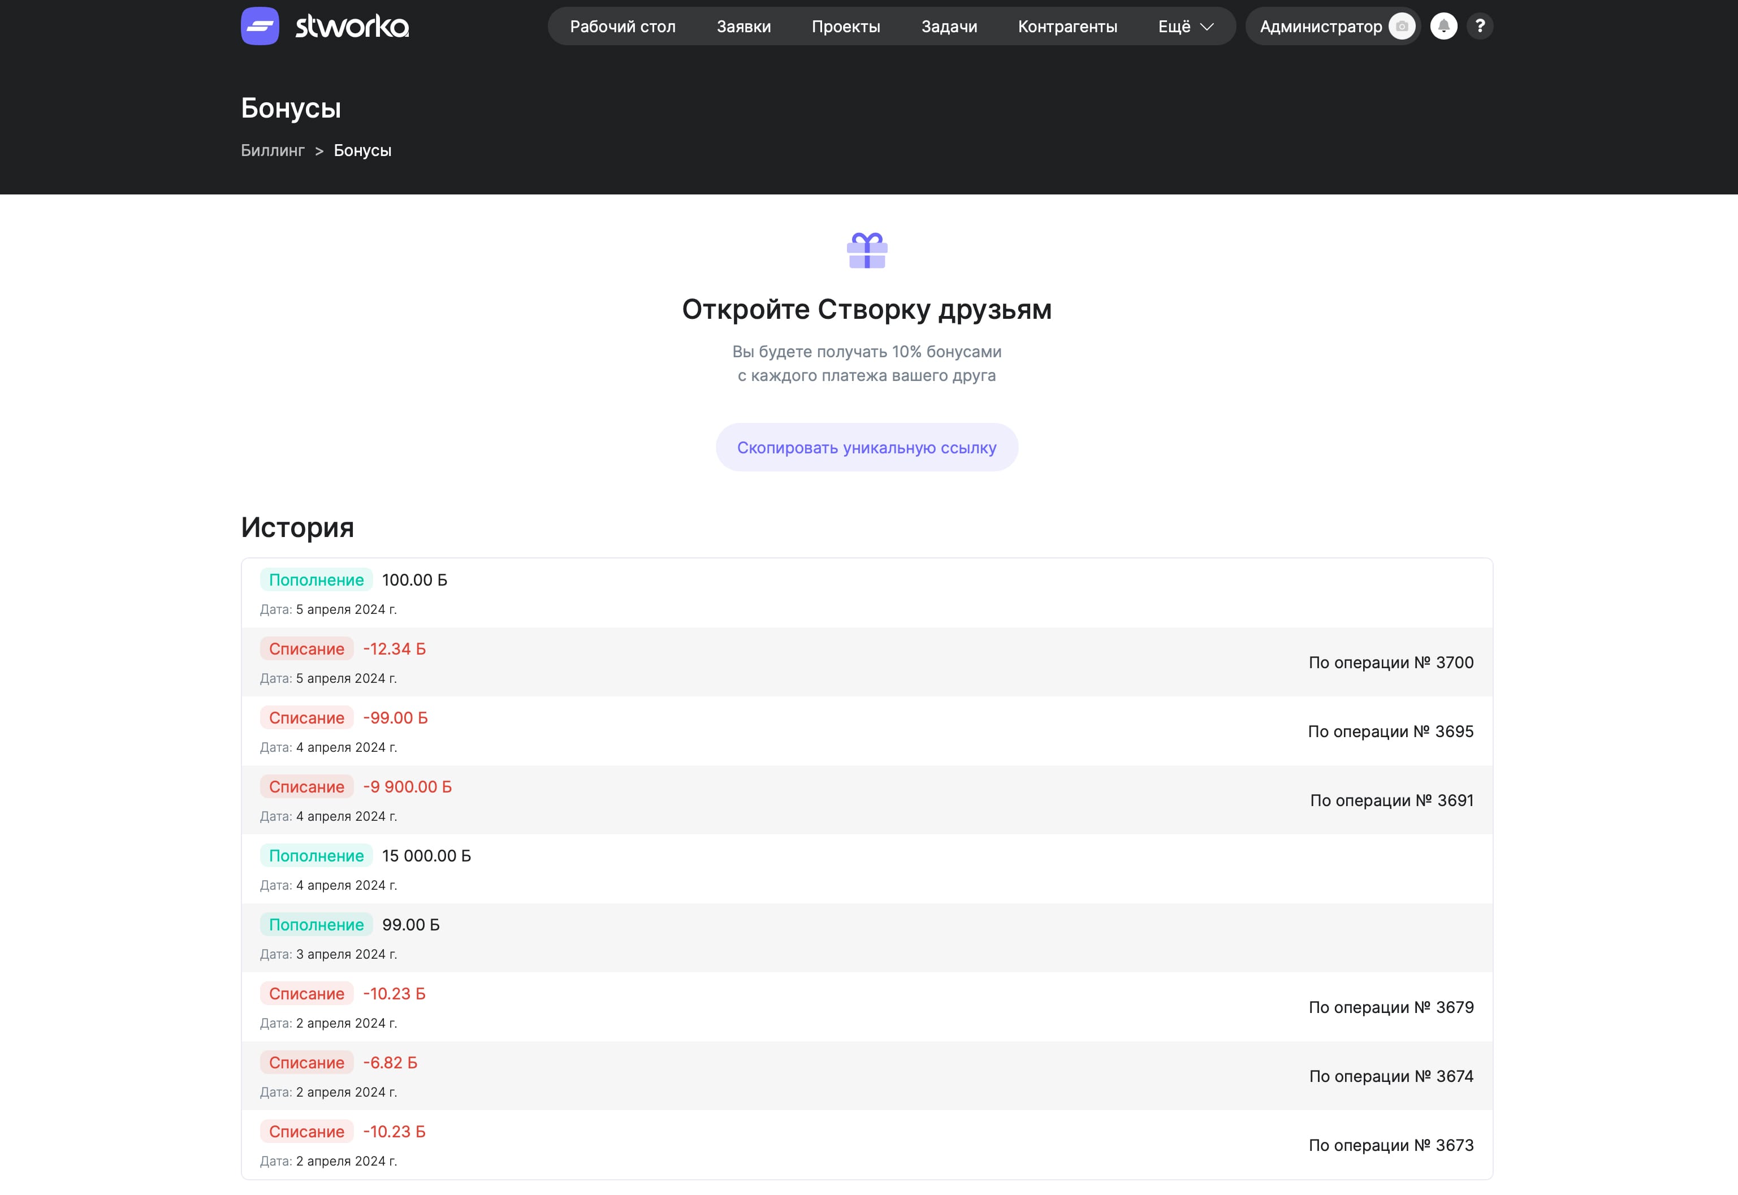Click the help question mark icon
Image resolution: width=1738 pixels, height=1195 pixels.
click(x=1479, y=26)
